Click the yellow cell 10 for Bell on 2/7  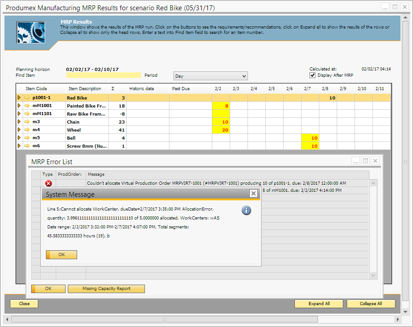310,138
